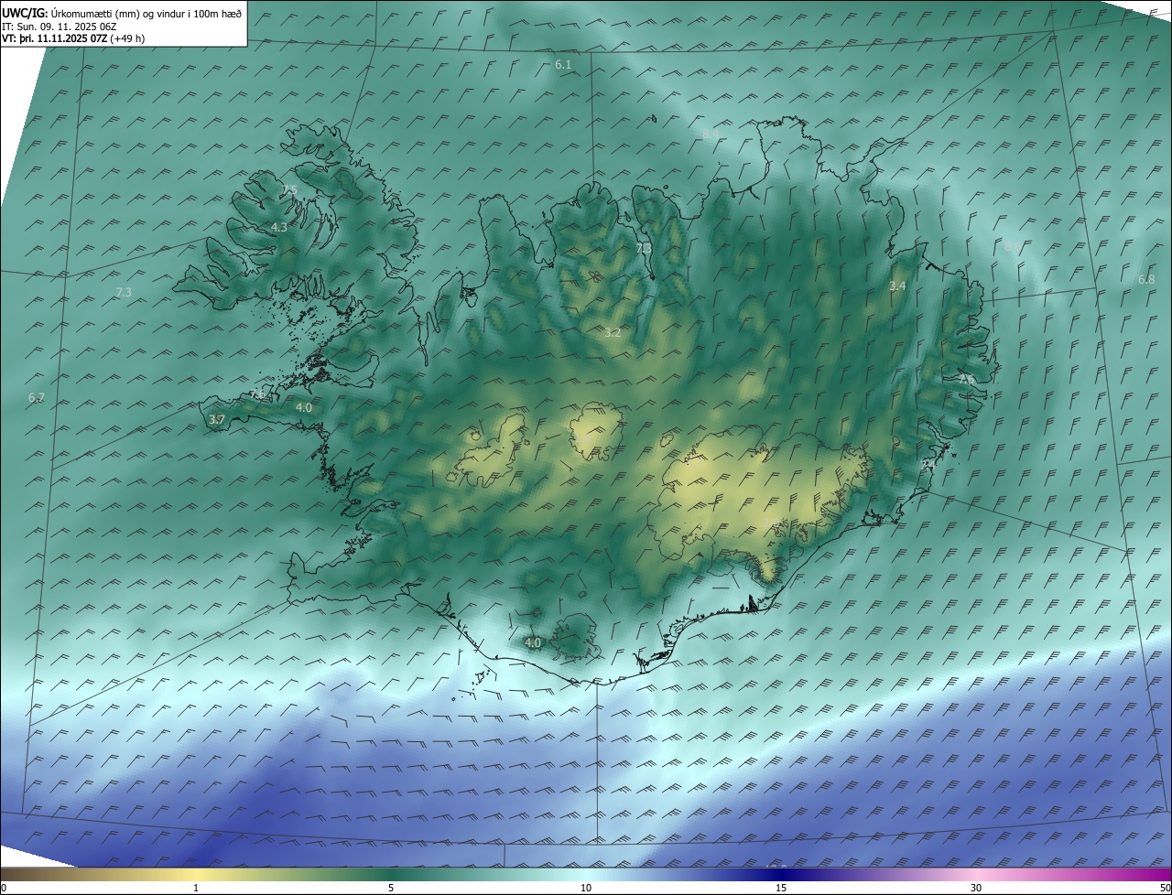Click the 3.2 value label in north-central Iceland
Viewport: 1172px width, 895px height.
point(613,333)
